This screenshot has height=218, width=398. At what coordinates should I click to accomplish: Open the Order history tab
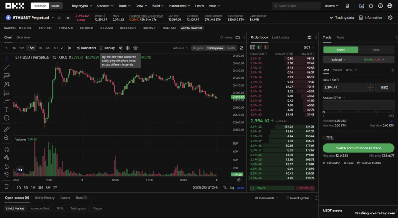click(44, 198)
